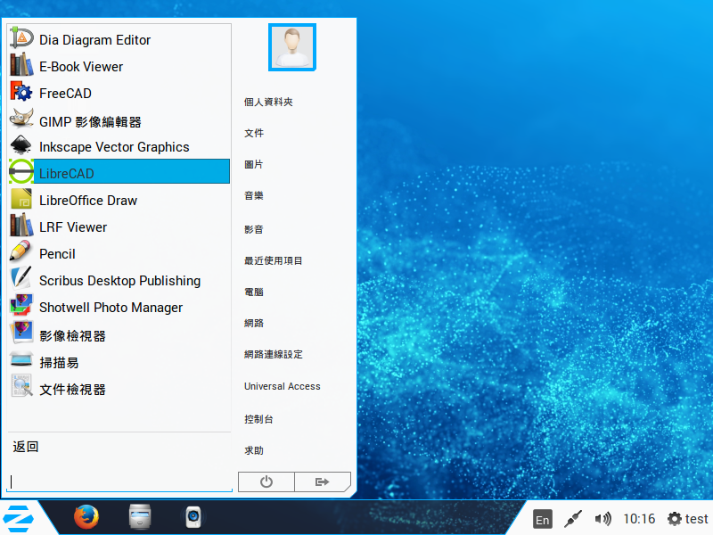Click the Scribus pen icon
Viewport: 713px width, 535px height.
coord(21,279)
